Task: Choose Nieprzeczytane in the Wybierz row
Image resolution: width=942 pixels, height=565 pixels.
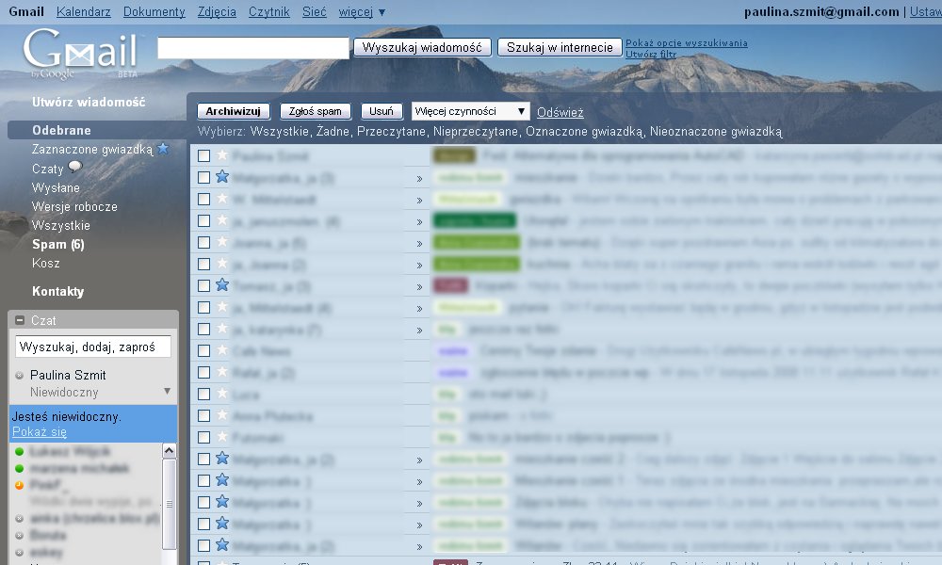Action: [475, 132]
